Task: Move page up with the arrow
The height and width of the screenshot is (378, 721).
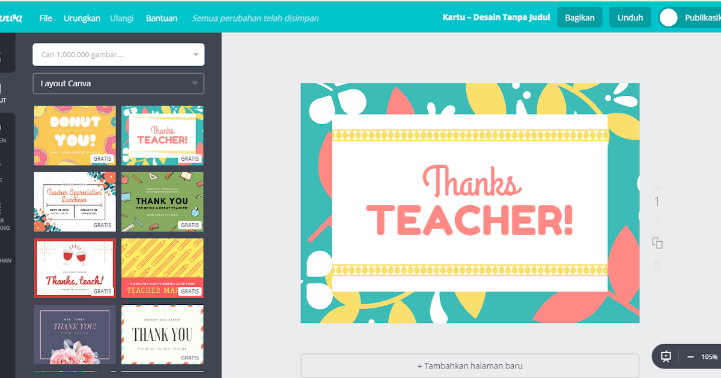Action: 657,186
